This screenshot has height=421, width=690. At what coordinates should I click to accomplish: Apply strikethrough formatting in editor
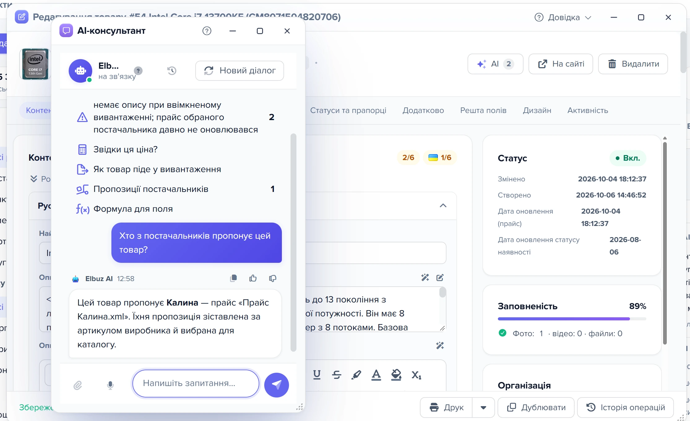[x=337, y=375]
